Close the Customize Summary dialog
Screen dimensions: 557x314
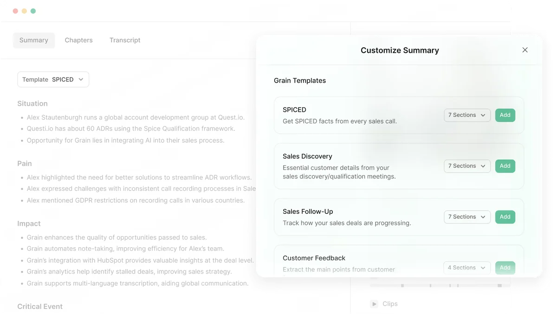525,50
